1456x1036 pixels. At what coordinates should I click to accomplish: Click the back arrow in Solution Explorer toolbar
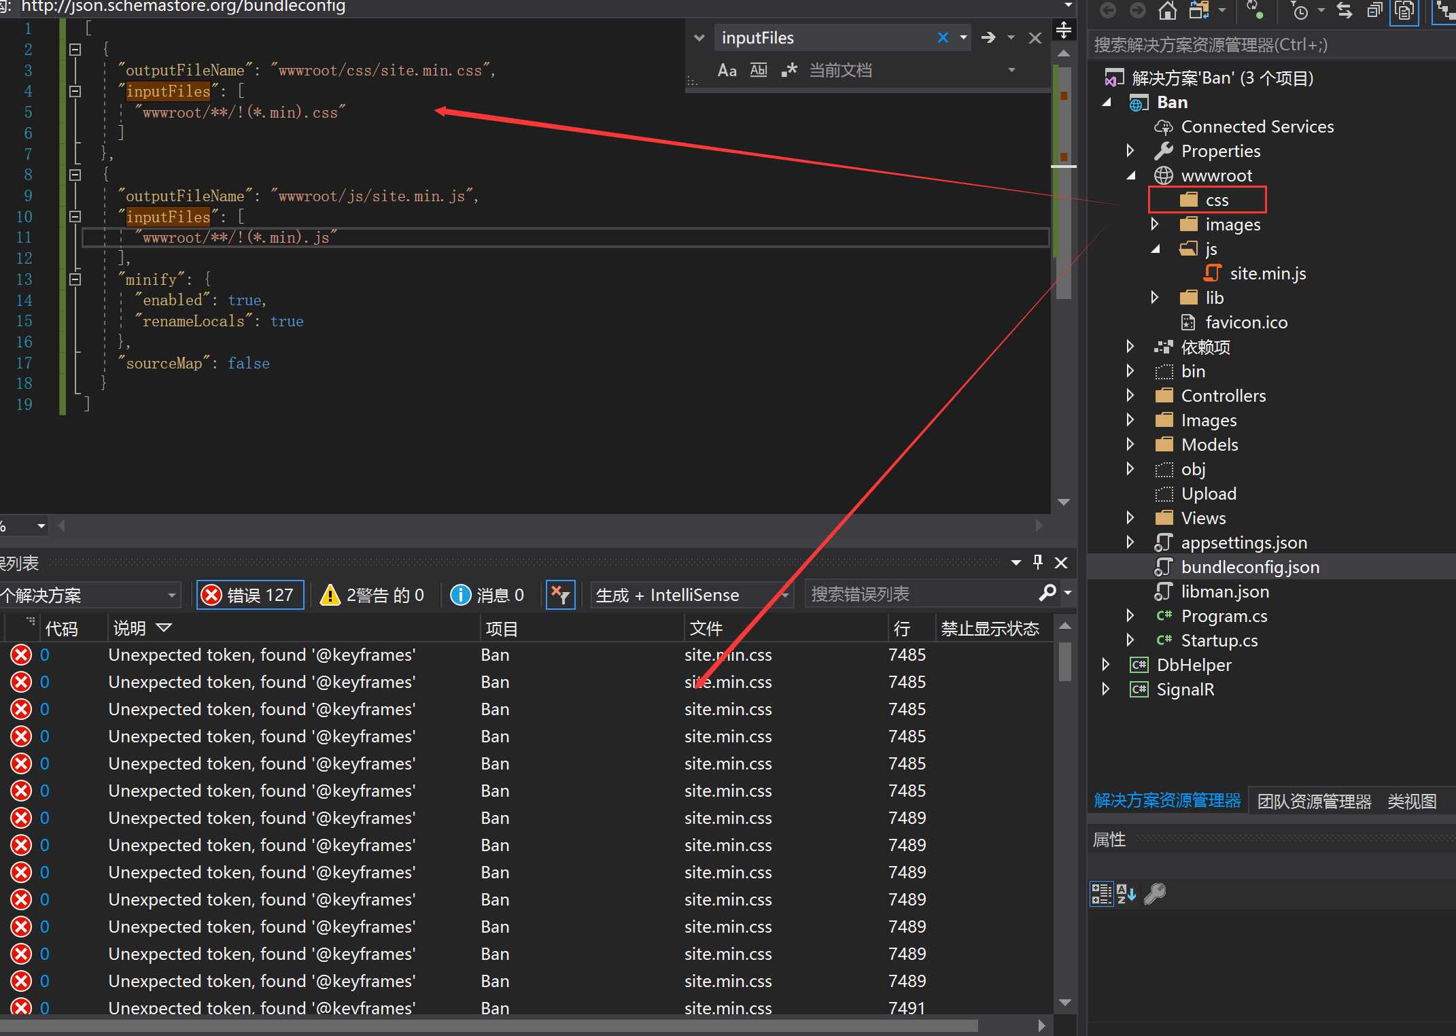tap(1108, 10)
